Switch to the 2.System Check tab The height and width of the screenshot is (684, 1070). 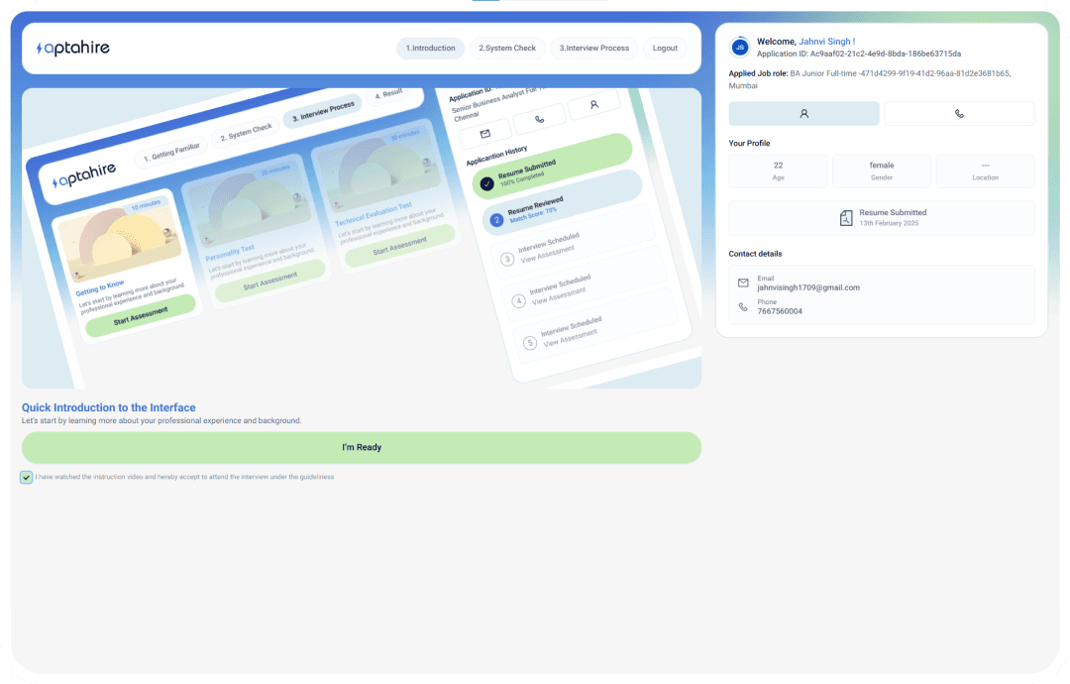click(x=507, y=48)
